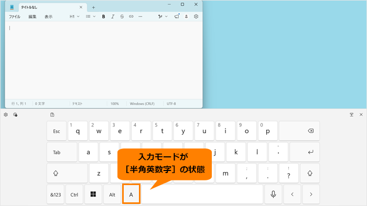Insert a link with the link icon
Screen dimensions: 367x206
pos(131,17)
